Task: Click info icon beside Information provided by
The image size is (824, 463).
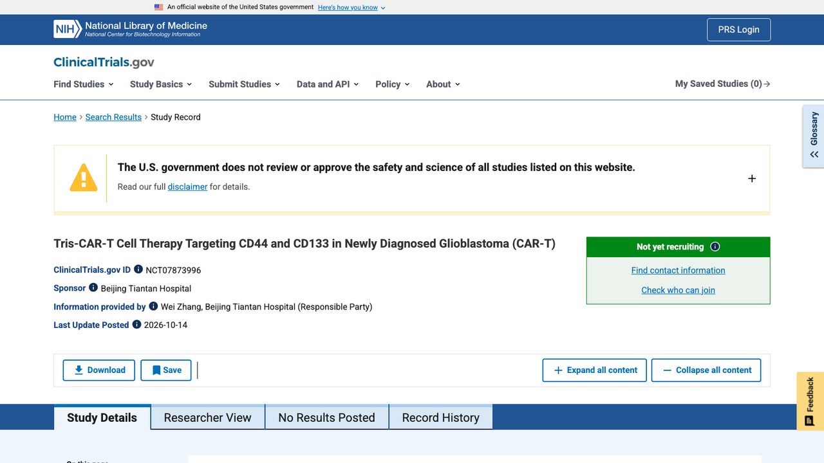Action: pyautogui.click(x=153, y=306)
